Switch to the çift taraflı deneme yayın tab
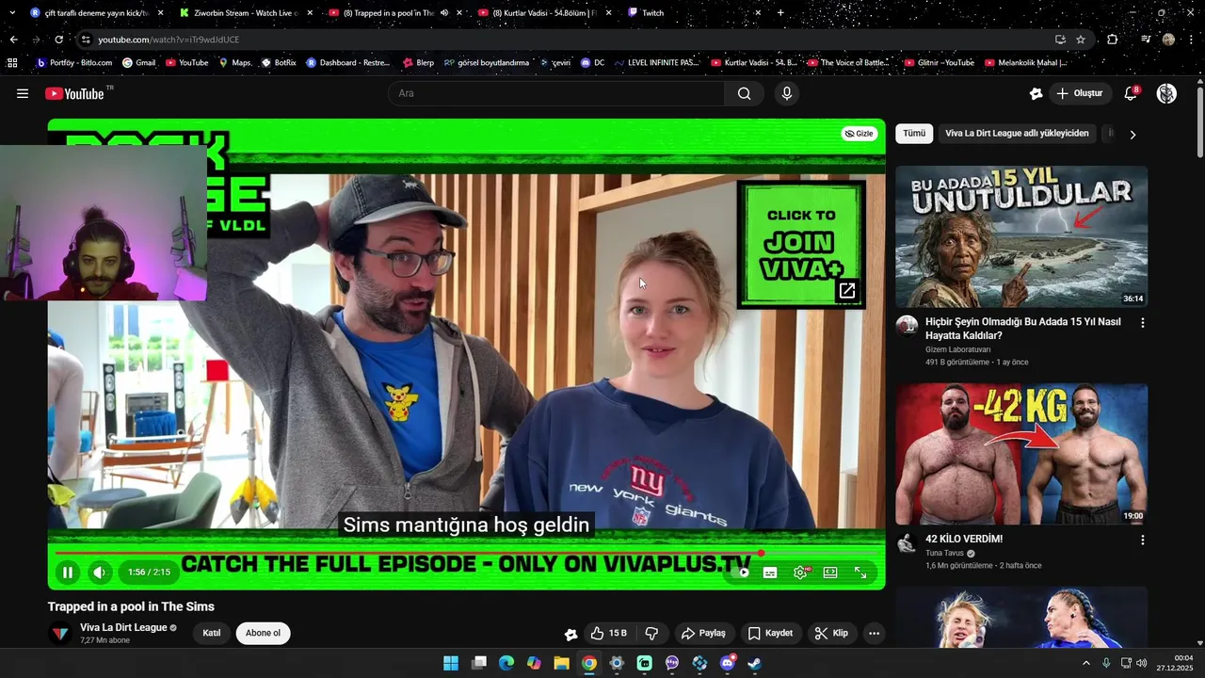 (96, 13)
